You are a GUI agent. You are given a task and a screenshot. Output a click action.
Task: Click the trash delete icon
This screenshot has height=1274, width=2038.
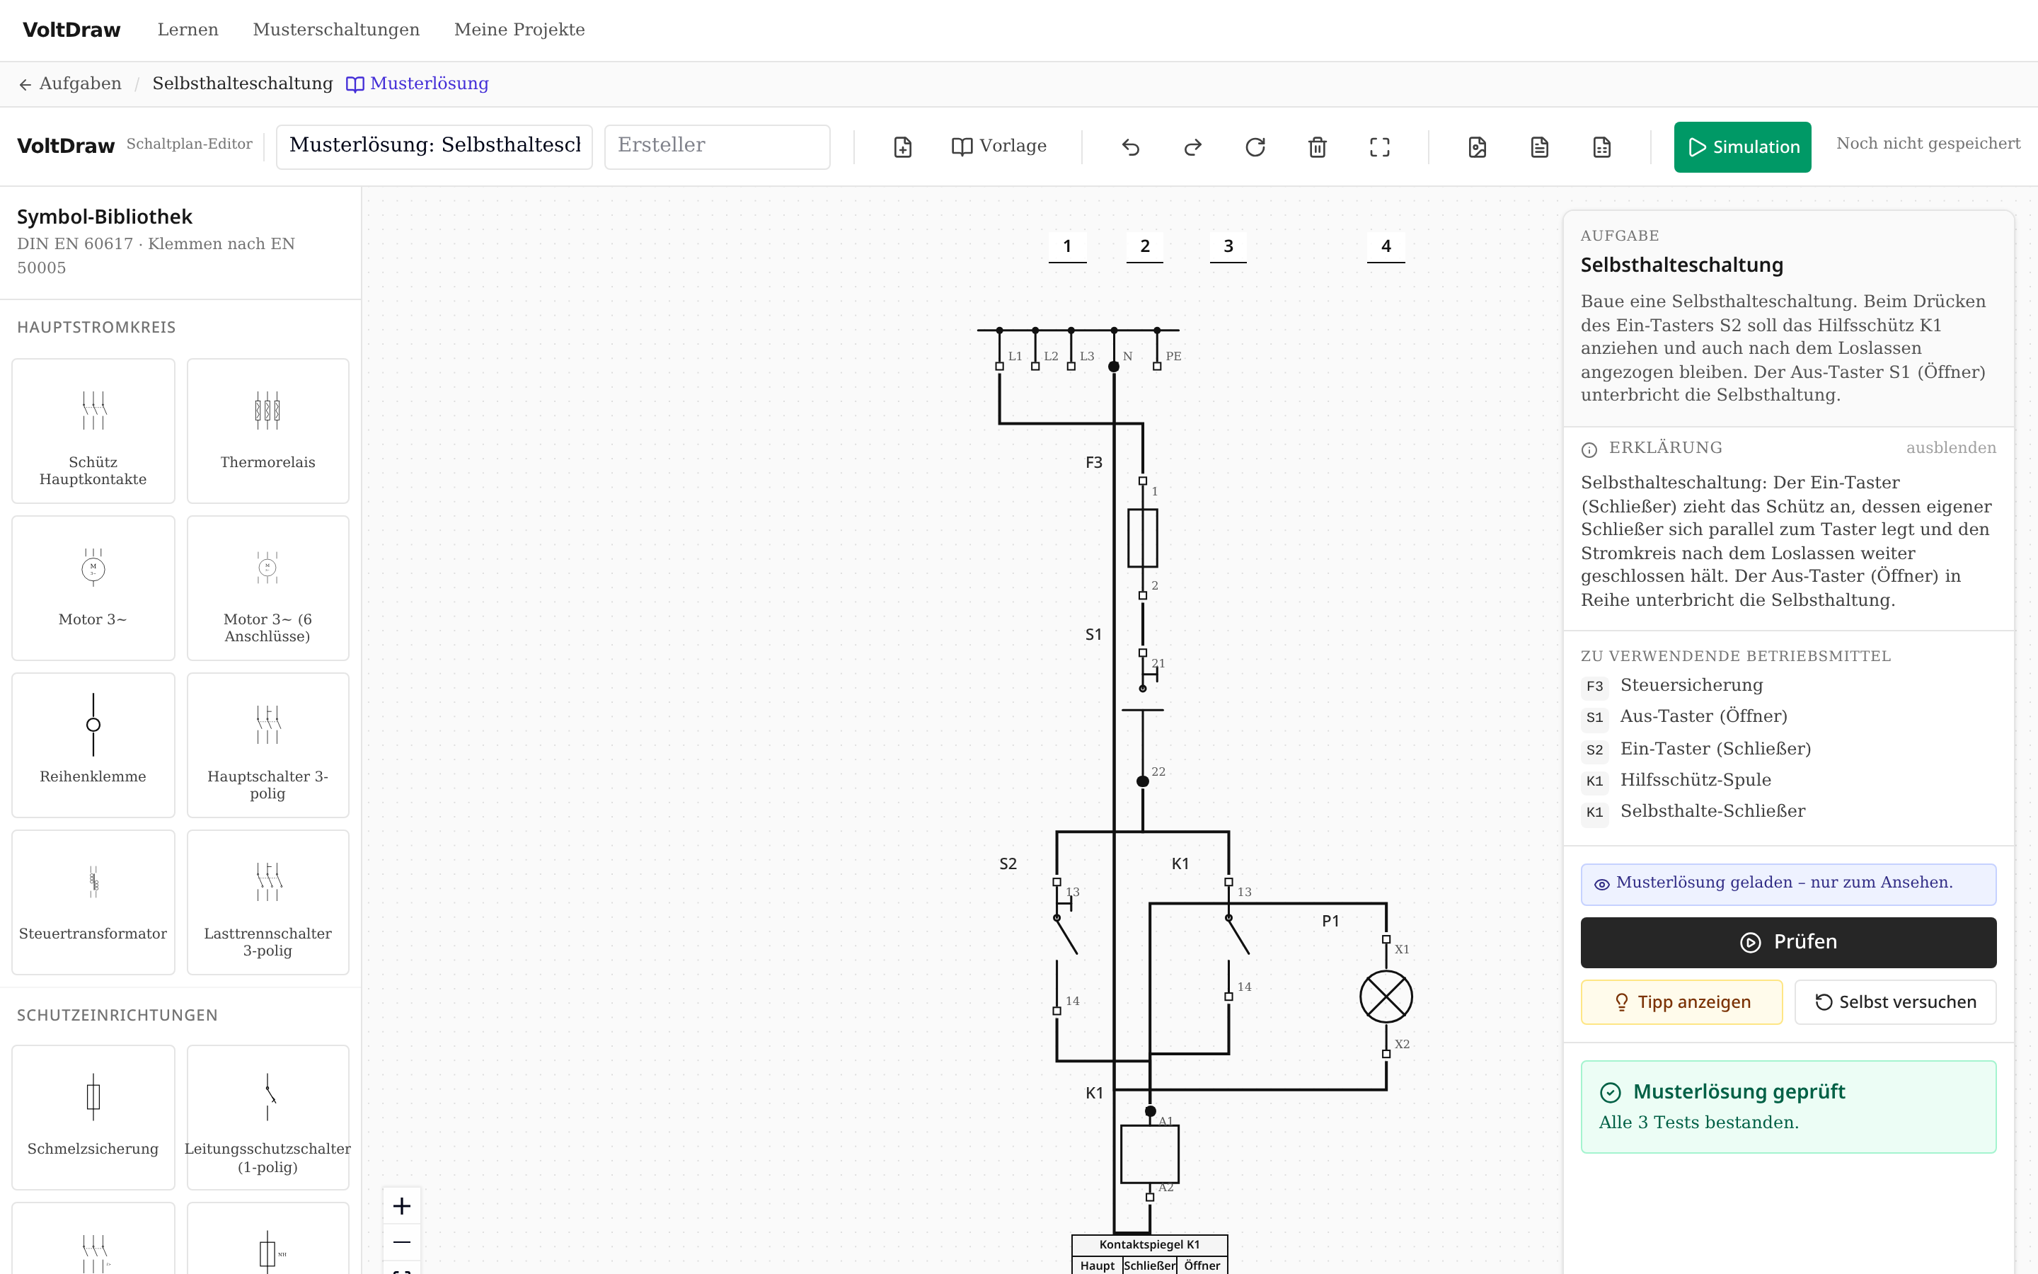1317,147
